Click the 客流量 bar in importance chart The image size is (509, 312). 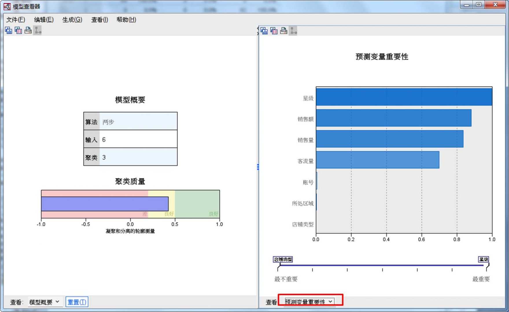coord(378,160)
